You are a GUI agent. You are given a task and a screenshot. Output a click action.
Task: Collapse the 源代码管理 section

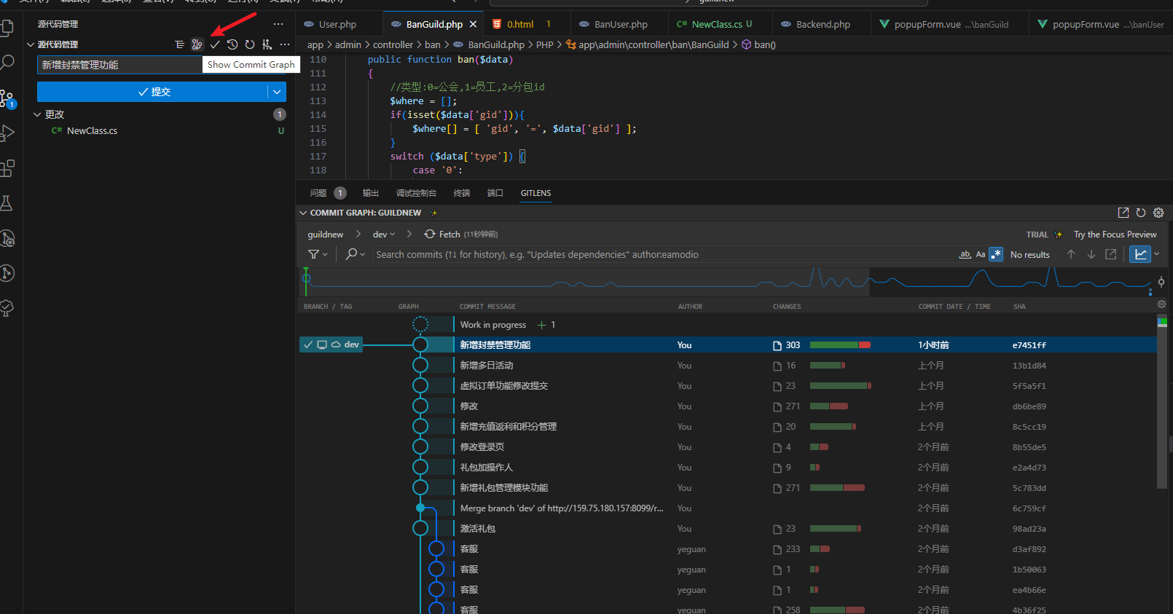(x=31, y=44)
